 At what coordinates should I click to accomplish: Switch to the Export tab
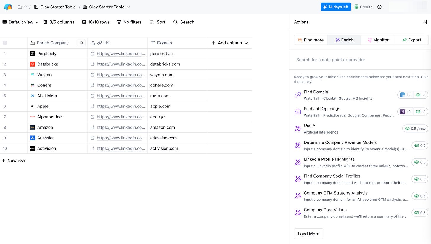411,40
